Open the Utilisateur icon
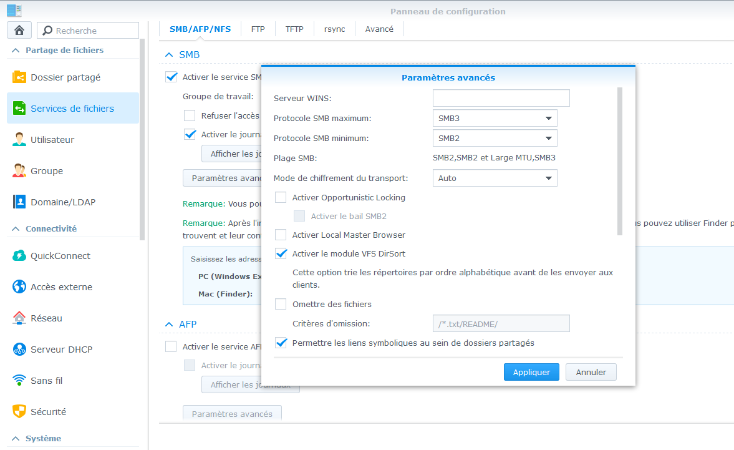734x450 pixels. (x=19, y=140)
